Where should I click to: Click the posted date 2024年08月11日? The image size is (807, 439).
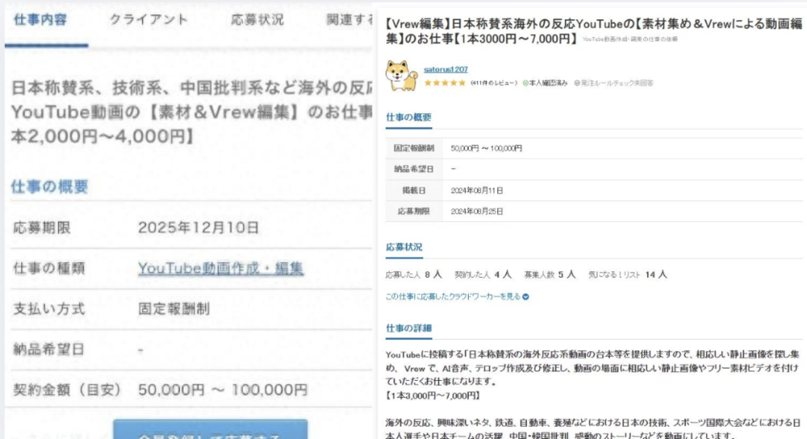pyautogui.click(x=477, y=190)
